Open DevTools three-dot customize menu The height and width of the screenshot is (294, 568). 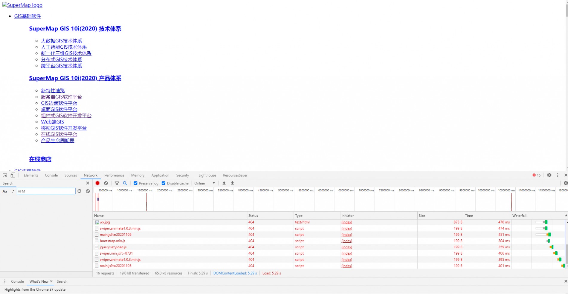[558, 175]
